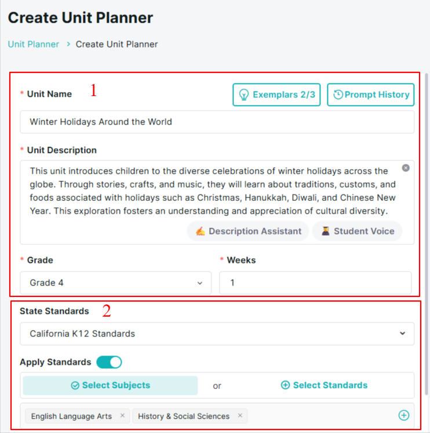430x433 pixels.
Task: Click the Unit Name text field
Action: click(217, 122)
